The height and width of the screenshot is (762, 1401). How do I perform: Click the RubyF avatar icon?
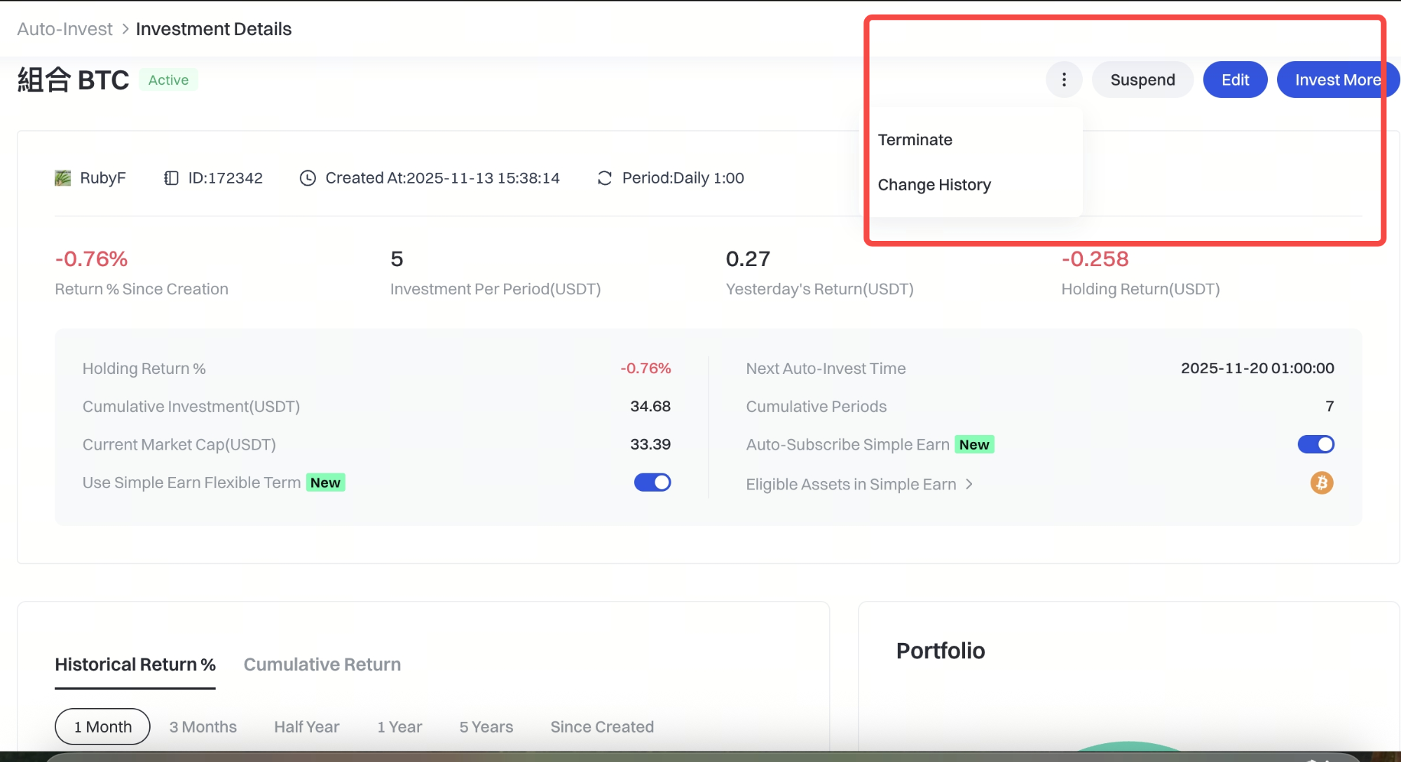(x=63, y=178)
